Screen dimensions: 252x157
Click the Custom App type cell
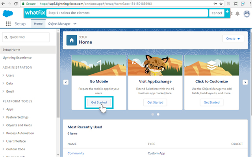point(156,153)
